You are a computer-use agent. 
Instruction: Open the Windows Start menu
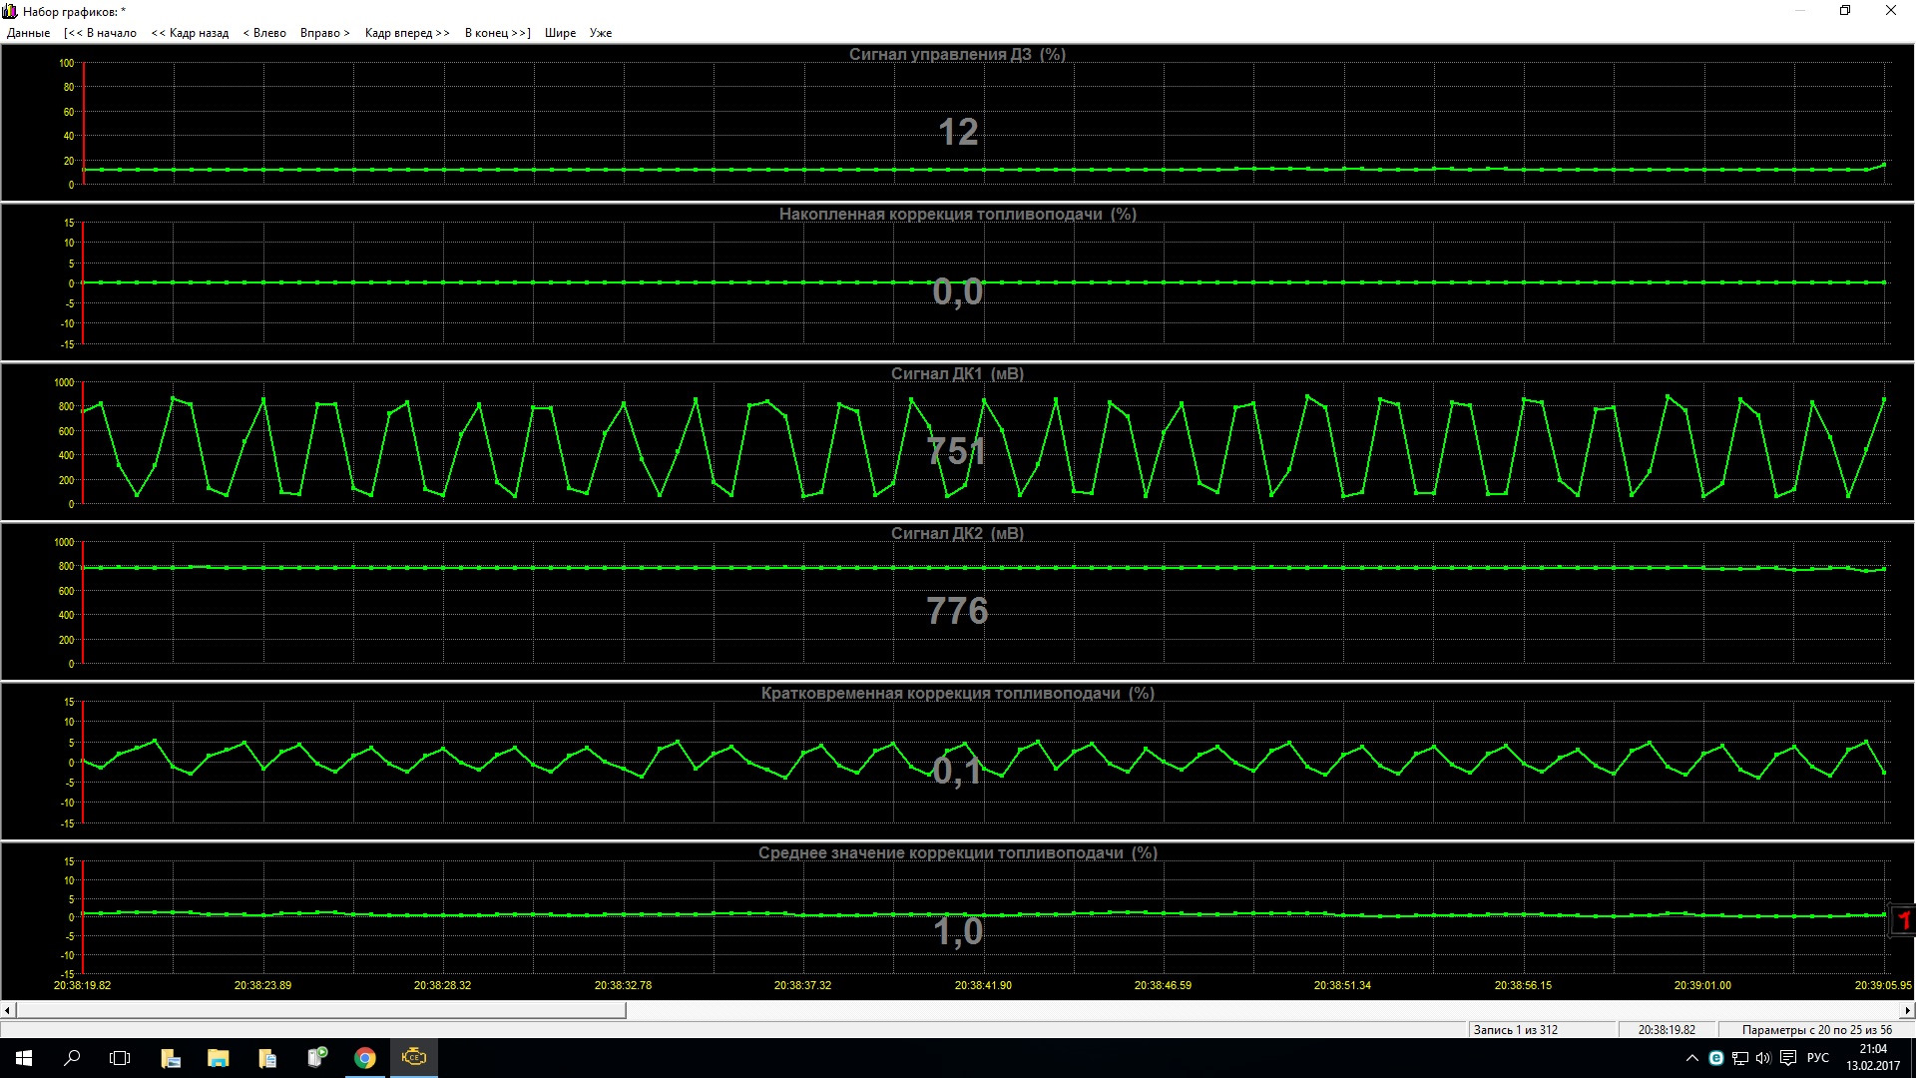24,1058
